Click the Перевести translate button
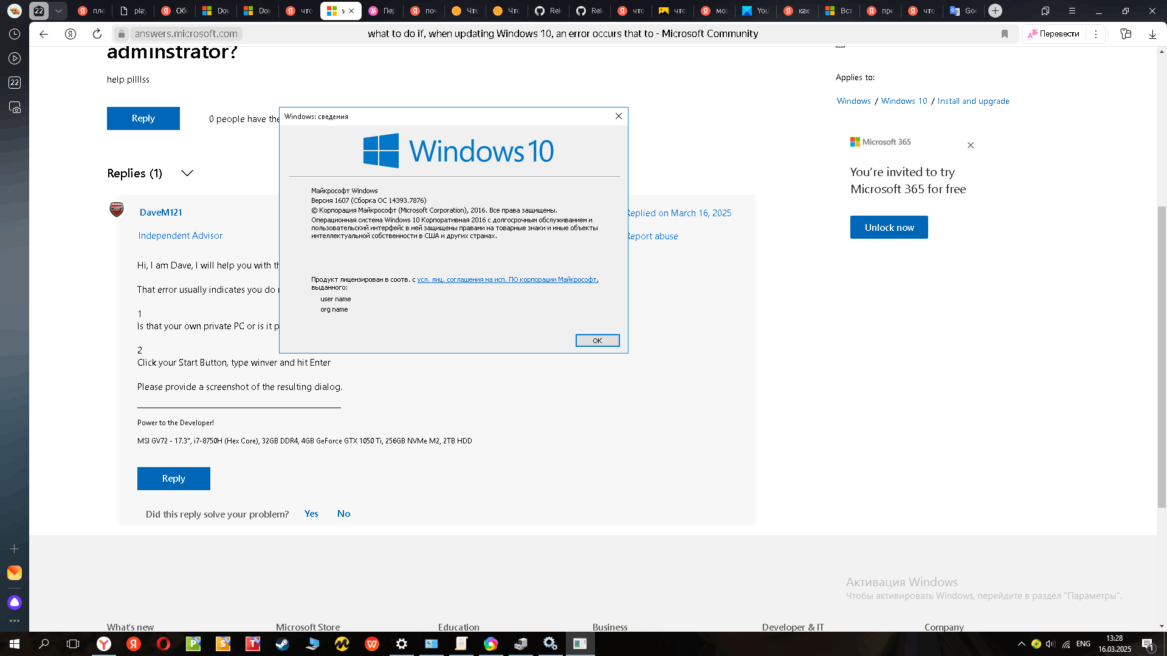Screen dimensions: 1167x656 1054,34
